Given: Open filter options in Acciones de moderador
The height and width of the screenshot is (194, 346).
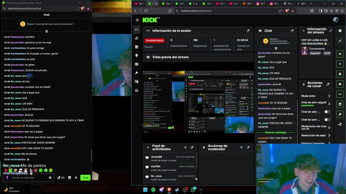Looking at the screenshot, I should 241,147.
